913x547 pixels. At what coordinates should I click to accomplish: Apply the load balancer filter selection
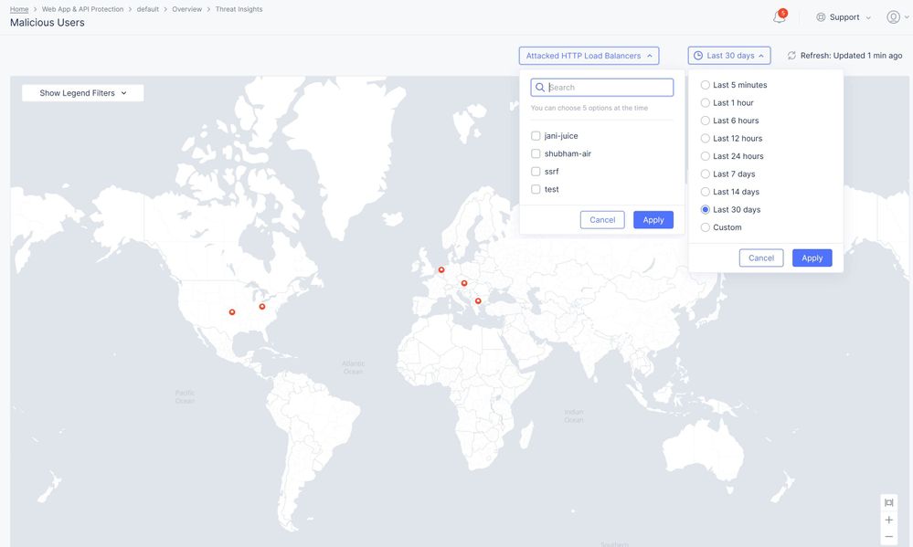653,220
